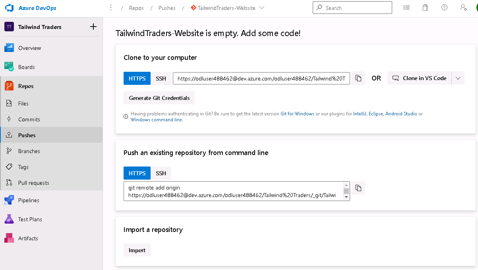Open Help via the question mark icon
Viewport: 478px width, 270px height.
[x=444, y=8]
